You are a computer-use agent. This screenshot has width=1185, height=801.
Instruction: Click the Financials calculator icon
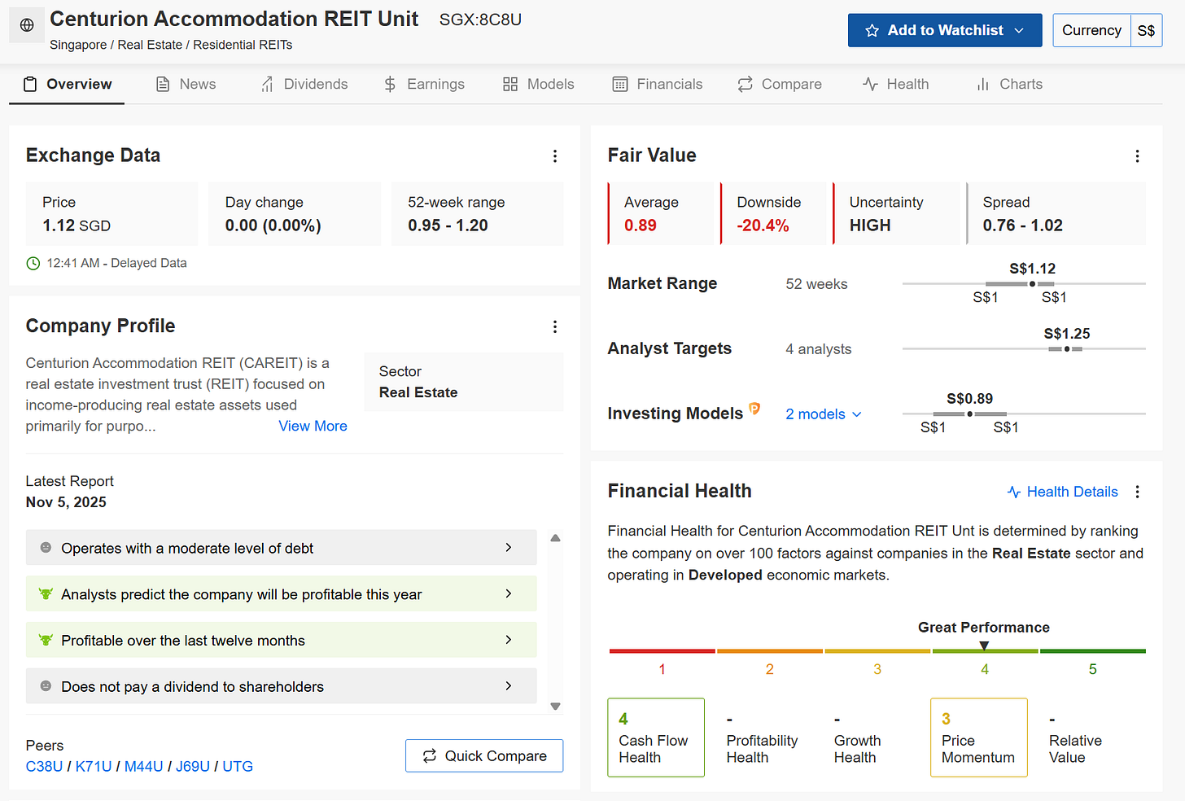(620, 84)
